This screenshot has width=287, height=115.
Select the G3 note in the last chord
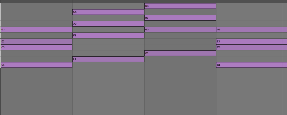(x=251, y=30)
